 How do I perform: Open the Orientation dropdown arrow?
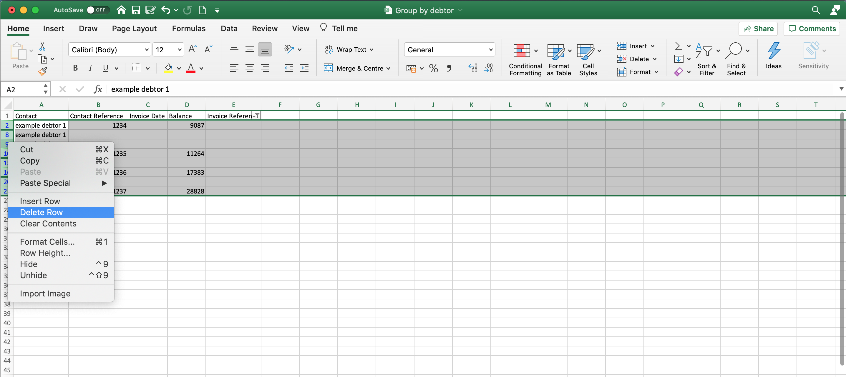click(x=300, y=50)
